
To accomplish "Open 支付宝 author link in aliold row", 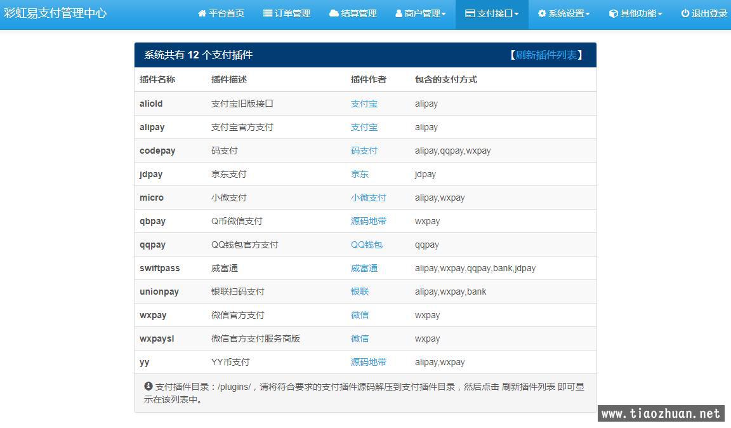I will pyautogui.click(x=364, y=104).
